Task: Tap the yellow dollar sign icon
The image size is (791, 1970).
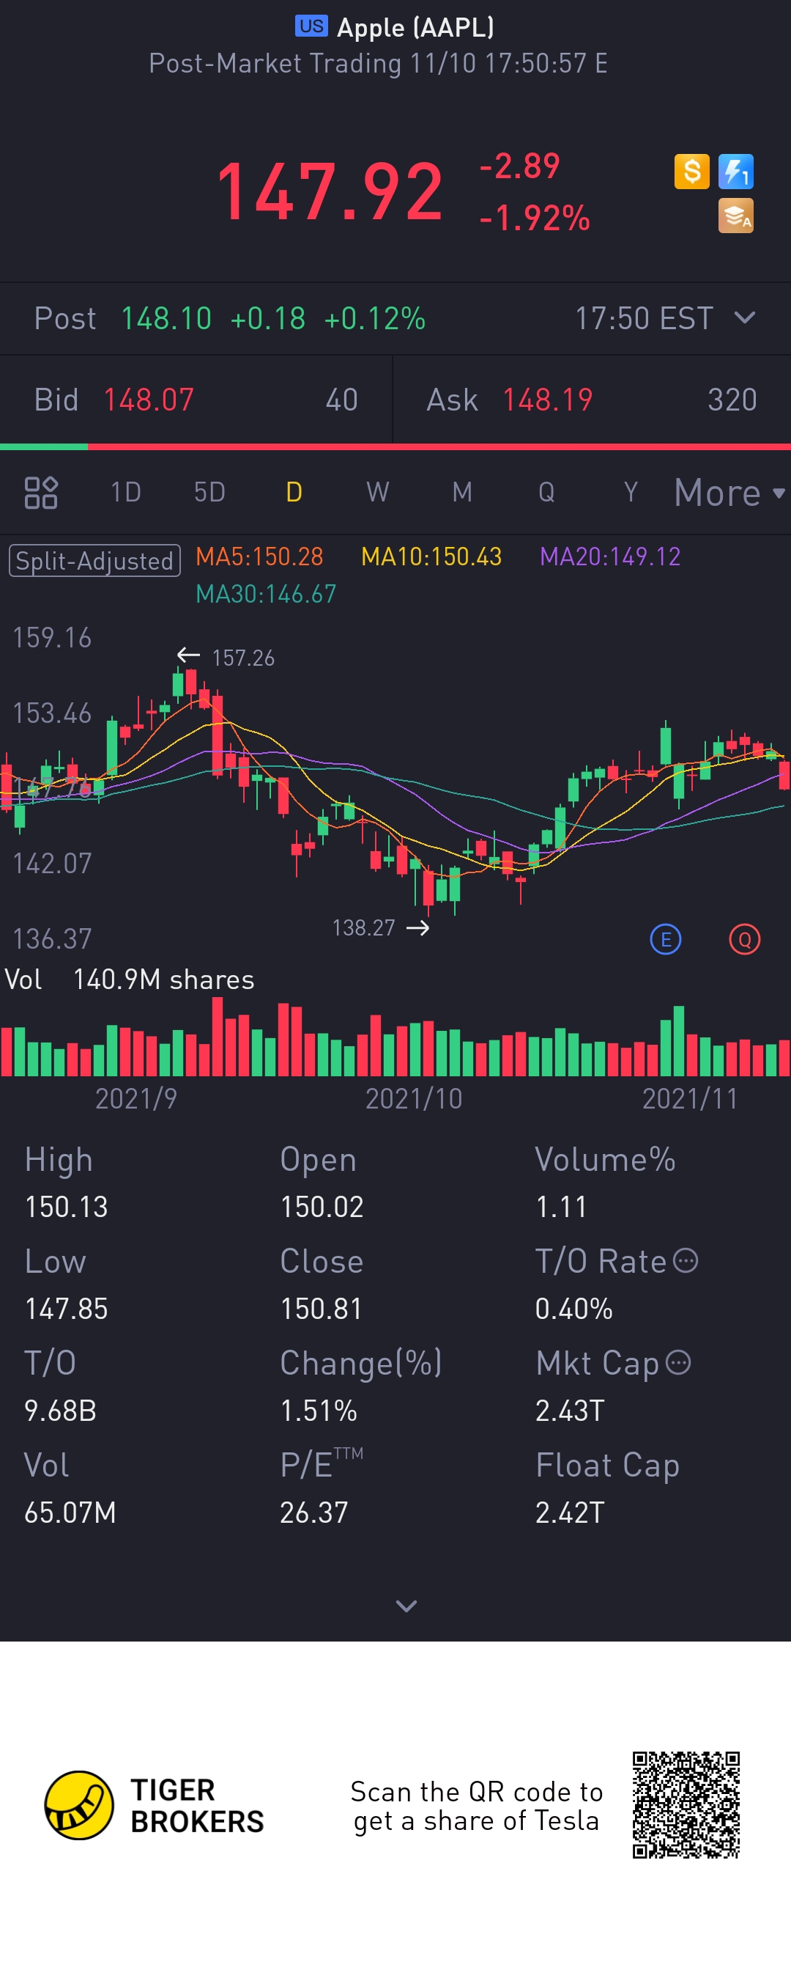Action: tap(691, 172)
